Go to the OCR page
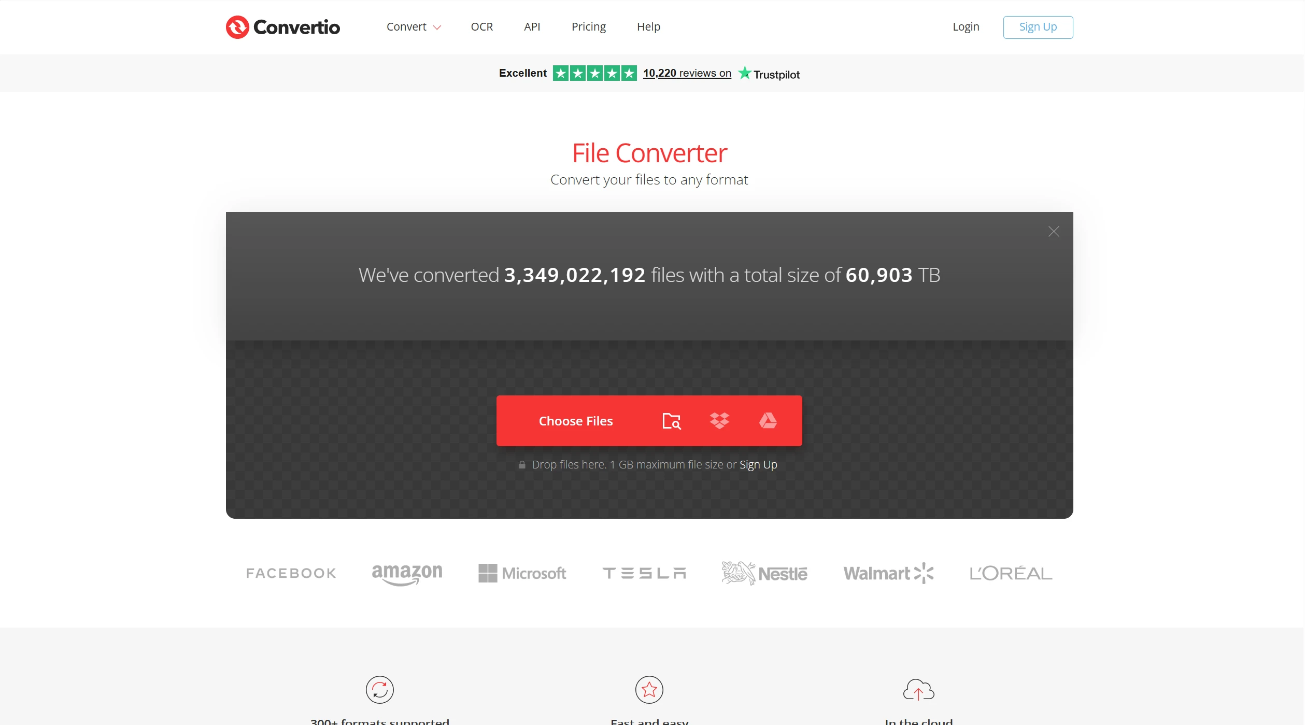 tap(481, 27)
